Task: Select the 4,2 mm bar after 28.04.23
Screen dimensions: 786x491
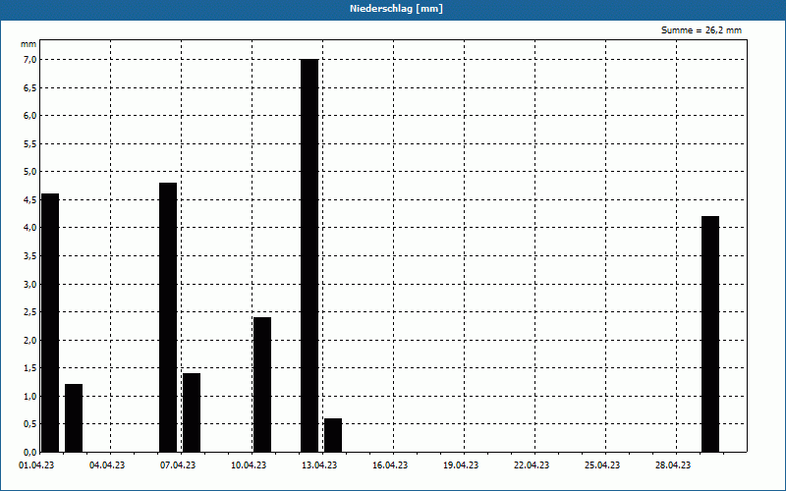Action: click(710, 334)
